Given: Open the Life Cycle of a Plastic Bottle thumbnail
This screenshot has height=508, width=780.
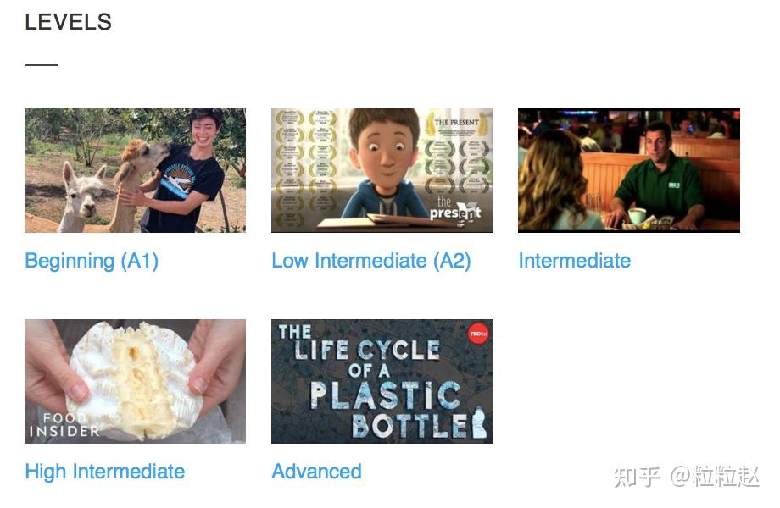Looking at the screenshot, I should click(382, 381).
